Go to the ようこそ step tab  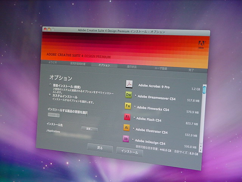point(53,62)
